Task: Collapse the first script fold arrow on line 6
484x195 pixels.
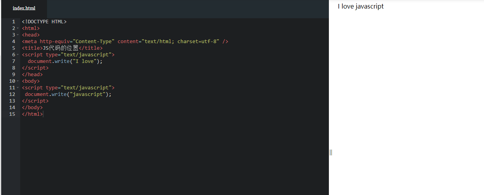Action: 18,55
